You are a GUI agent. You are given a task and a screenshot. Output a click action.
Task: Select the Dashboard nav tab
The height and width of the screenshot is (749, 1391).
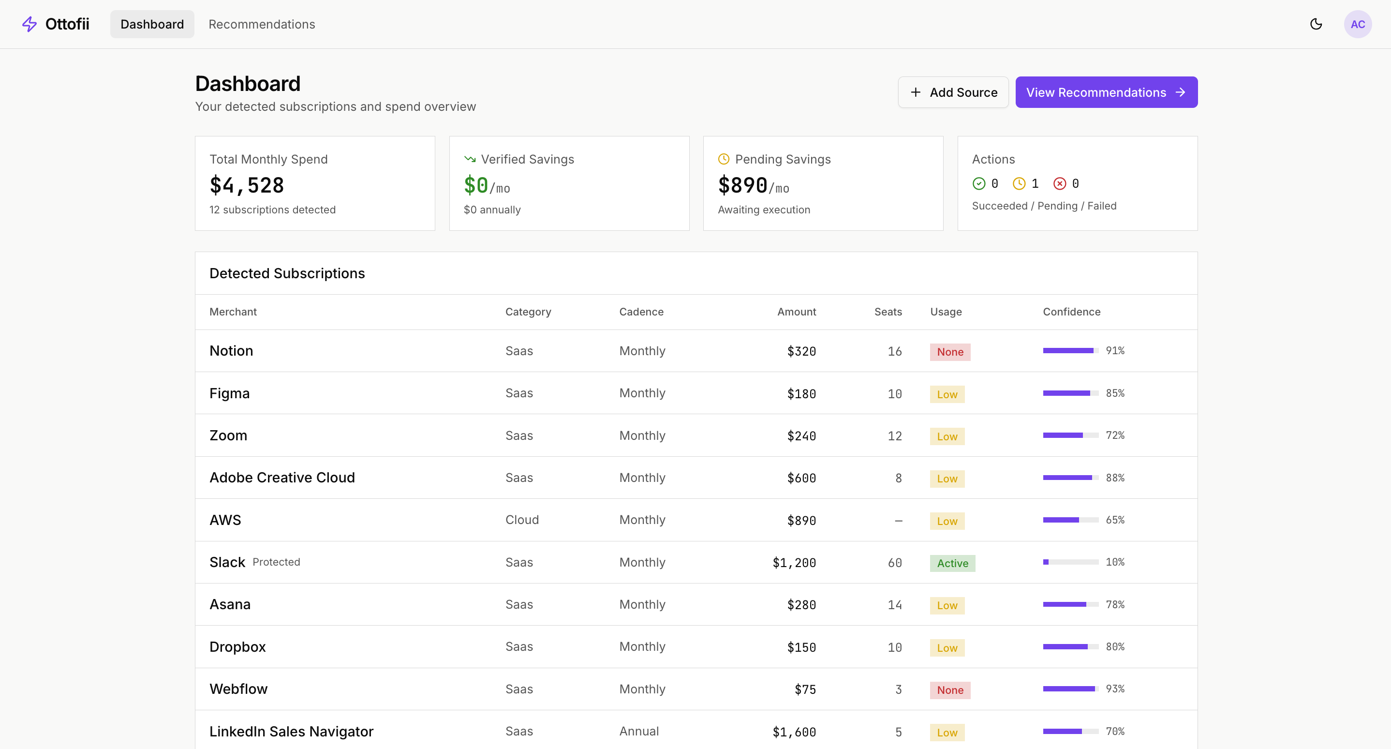[152, 24]
